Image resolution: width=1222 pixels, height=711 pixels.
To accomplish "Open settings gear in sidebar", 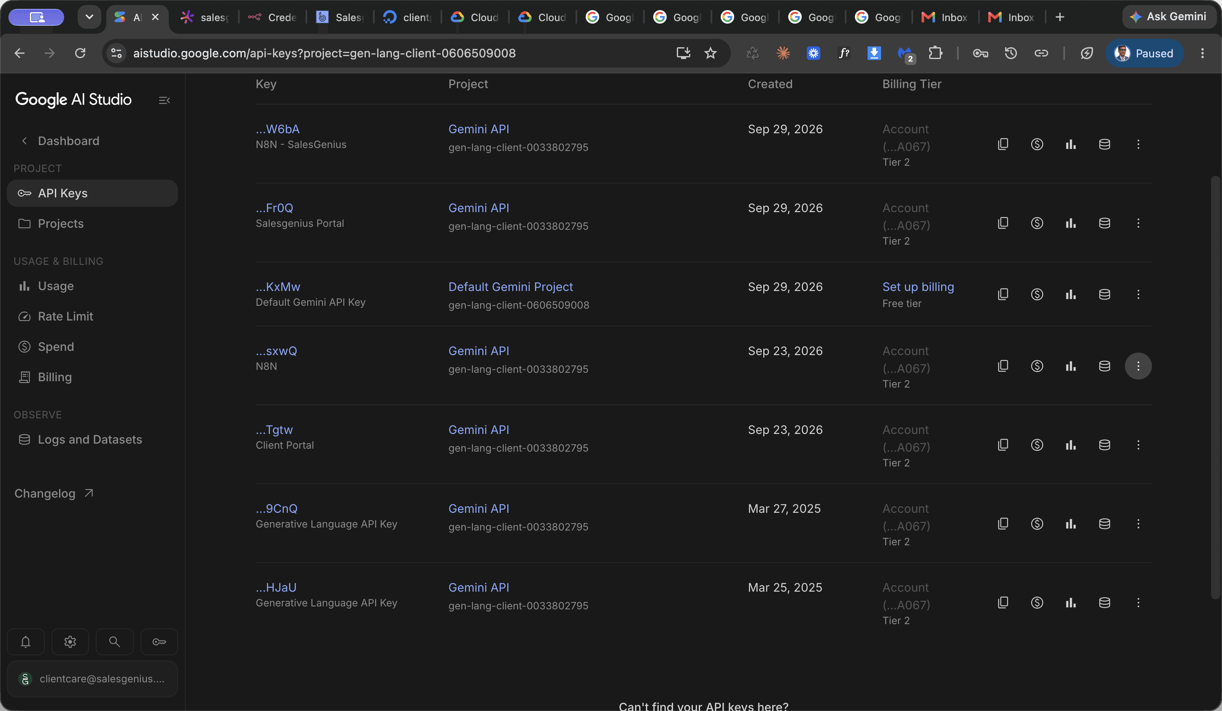I will pos(70,642).
